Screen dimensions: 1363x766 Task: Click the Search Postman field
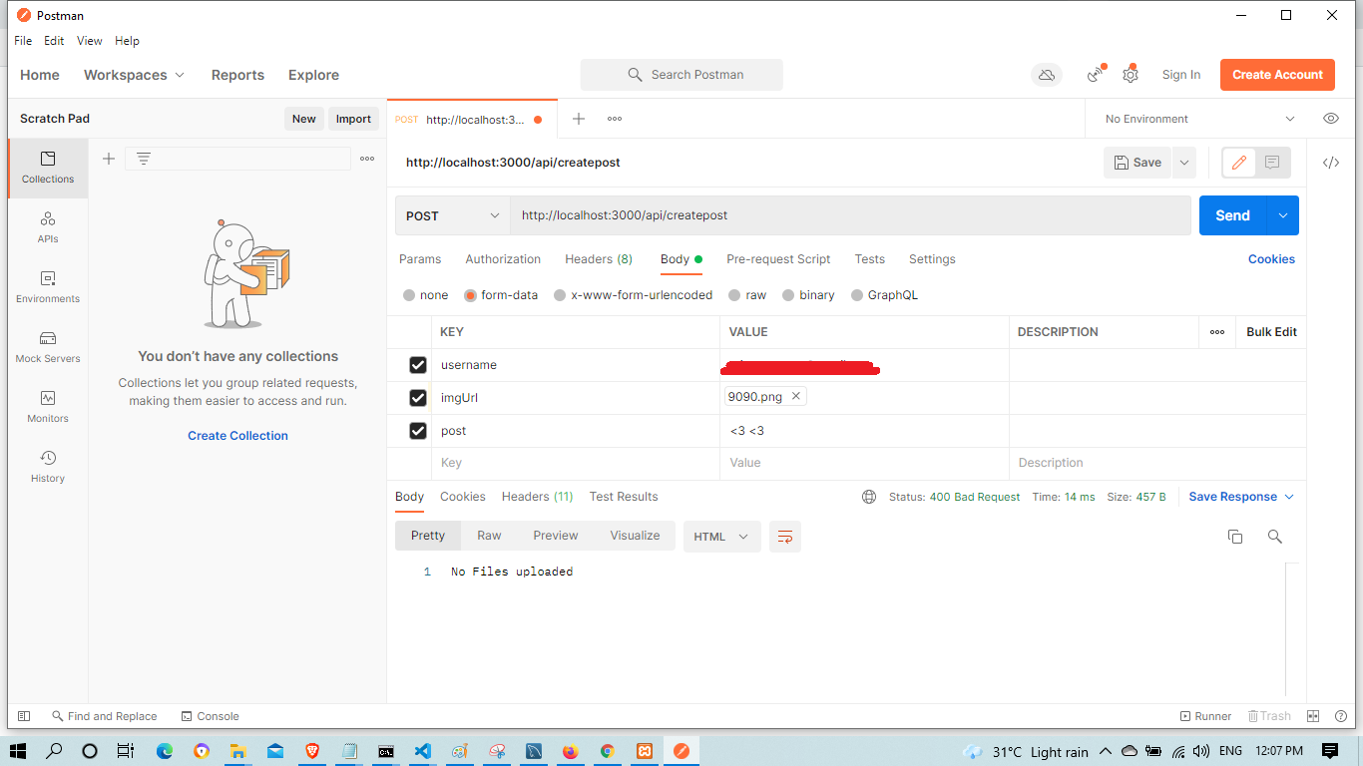tap(681, 75)
